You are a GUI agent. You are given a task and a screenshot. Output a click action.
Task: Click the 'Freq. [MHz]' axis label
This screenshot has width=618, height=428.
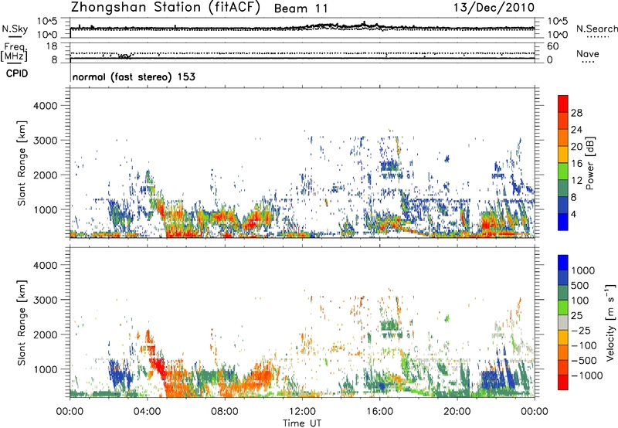coord(14,53)
